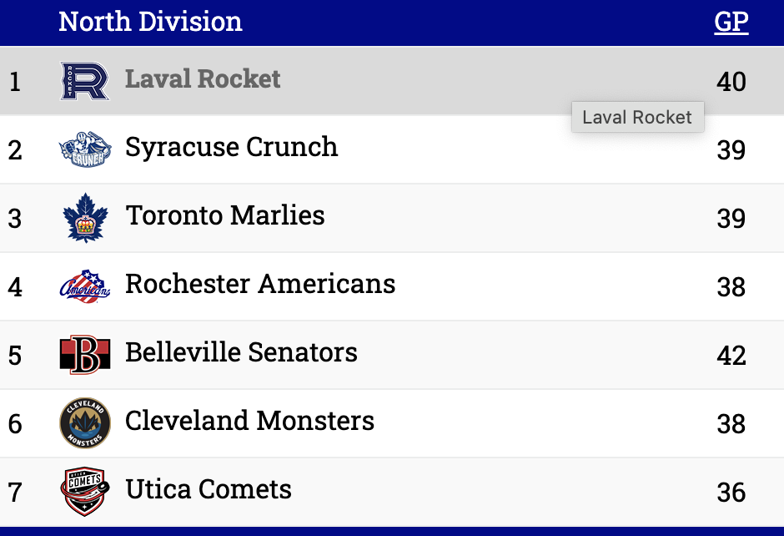Go to Toronto Marlies team page
Screen dimensions: 784x536
(x=225, y=216)
